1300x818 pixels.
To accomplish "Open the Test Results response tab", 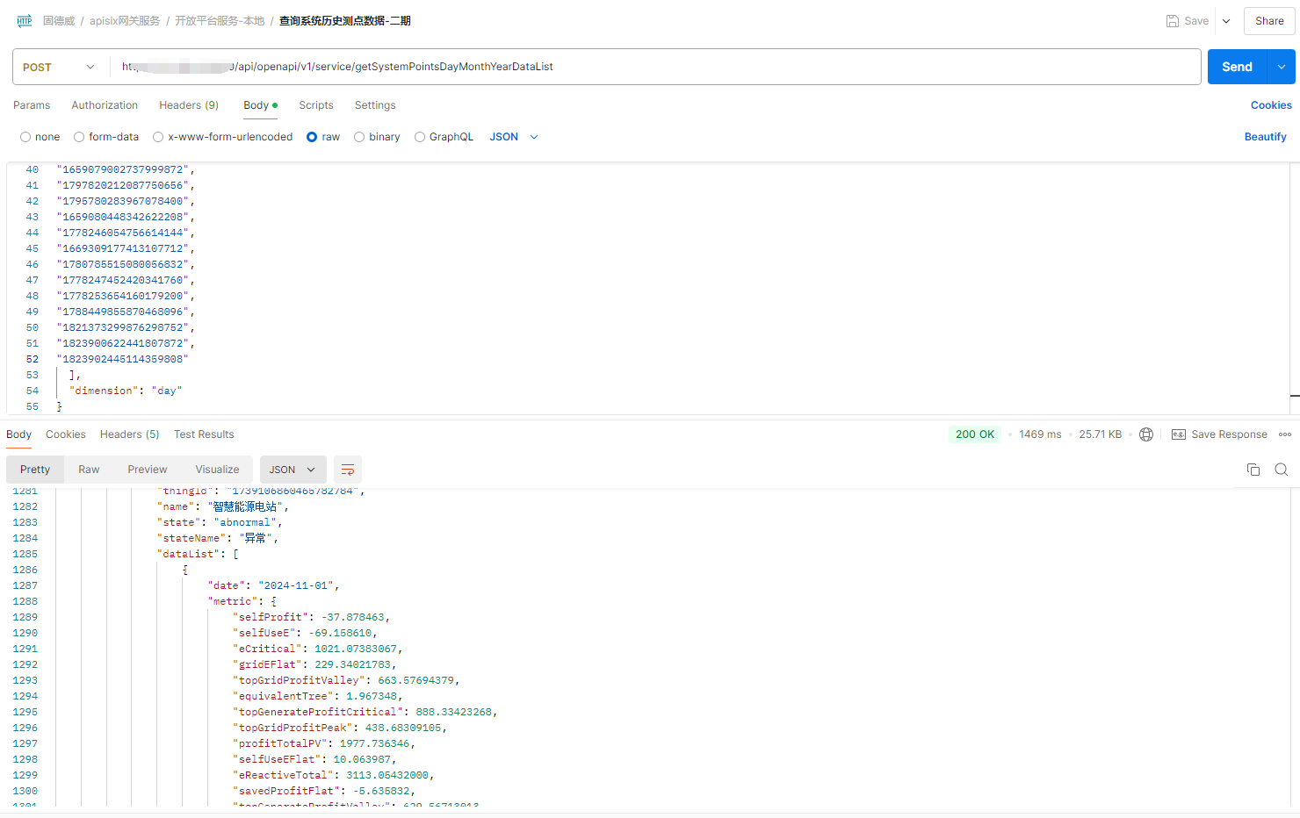I will [x=204, y=434].
